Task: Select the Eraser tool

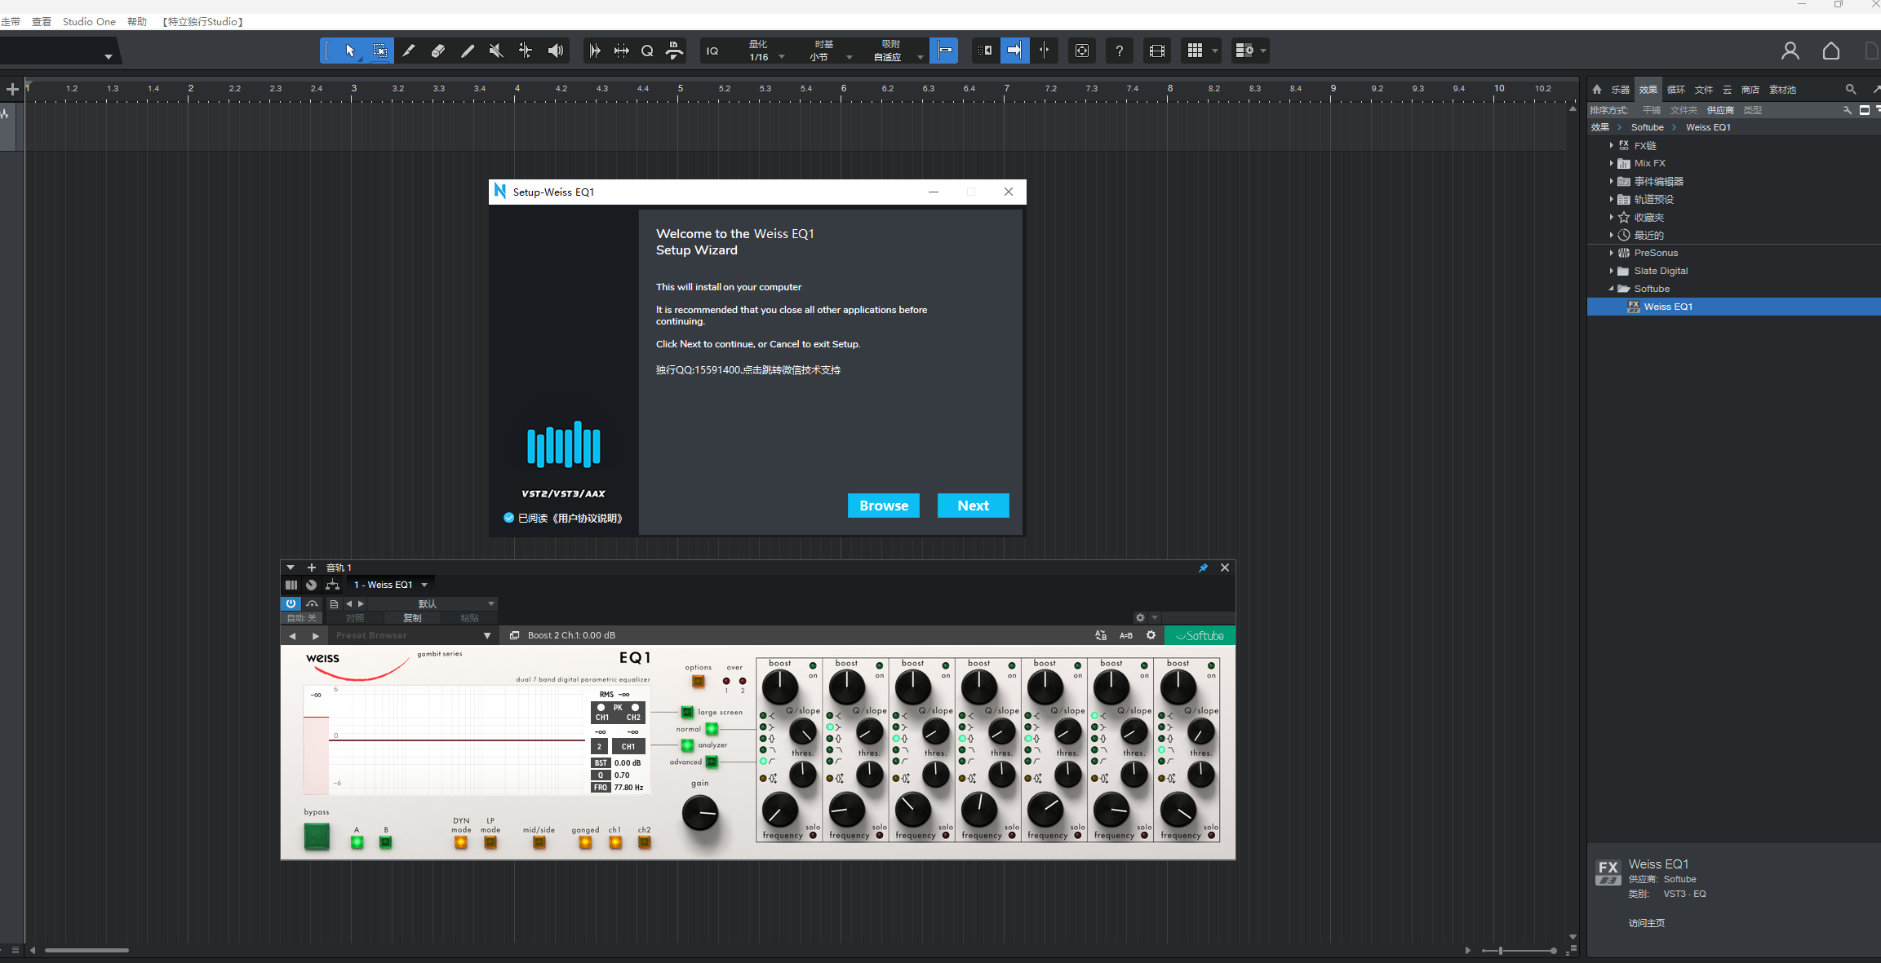Action: [x=438, y=51]
